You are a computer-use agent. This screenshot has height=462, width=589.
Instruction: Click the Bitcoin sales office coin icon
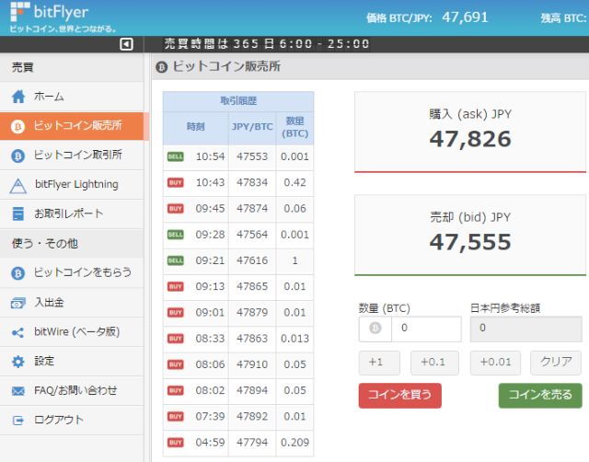[x=17, y=126]
